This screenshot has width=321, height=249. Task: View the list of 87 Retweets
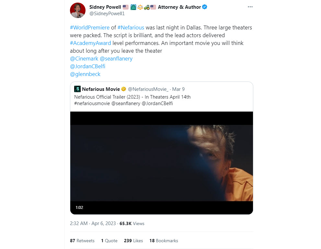(82, 241)
